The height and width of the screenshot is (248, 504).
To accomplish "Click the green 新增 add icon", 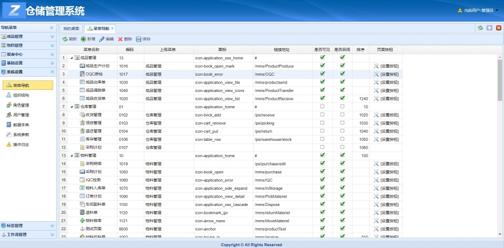I will [83, 39].
